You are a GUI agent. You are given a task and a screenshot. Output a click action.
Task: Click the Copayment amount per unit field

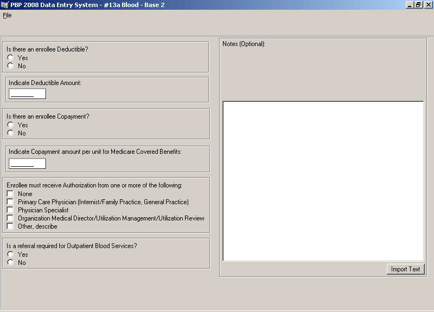pos(28,164)
